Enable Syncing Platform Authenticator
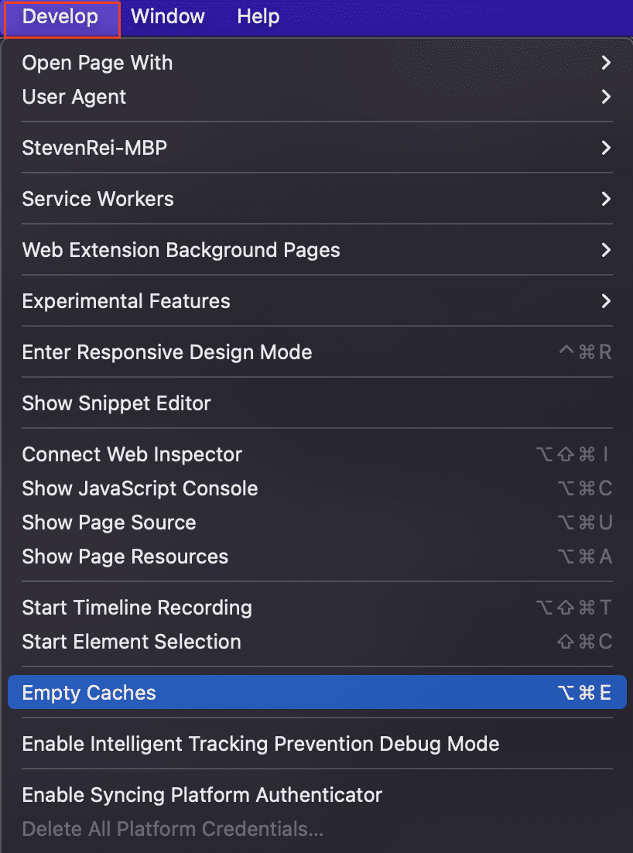 point(202,795)
